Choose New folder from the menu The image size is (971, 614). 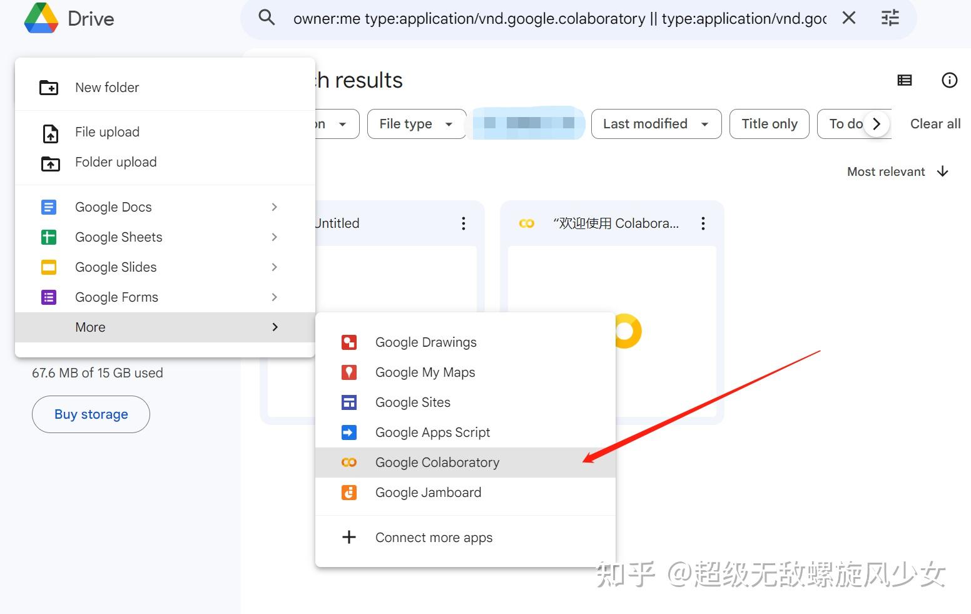[107, 87]
